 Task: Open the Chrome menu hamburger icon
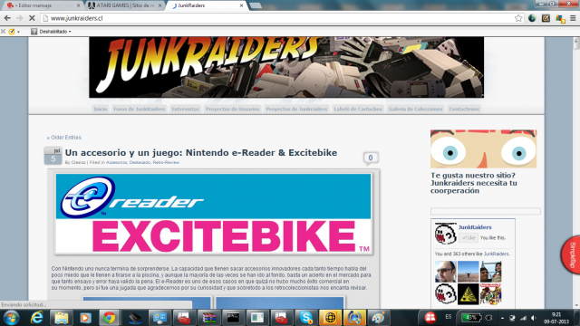573,18
